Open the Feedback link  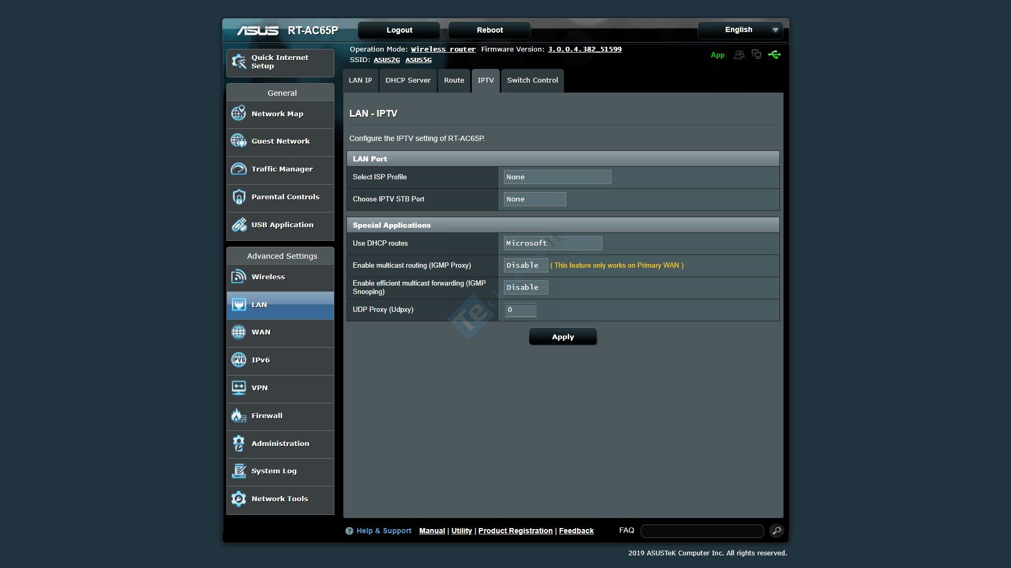[x=576, y=531]
